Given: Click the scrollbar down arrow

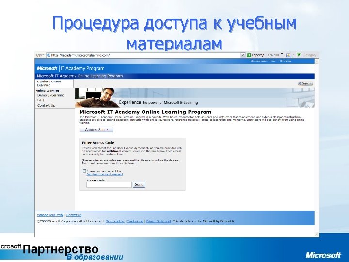Looking at the screenshot, I should pos(317,234).
